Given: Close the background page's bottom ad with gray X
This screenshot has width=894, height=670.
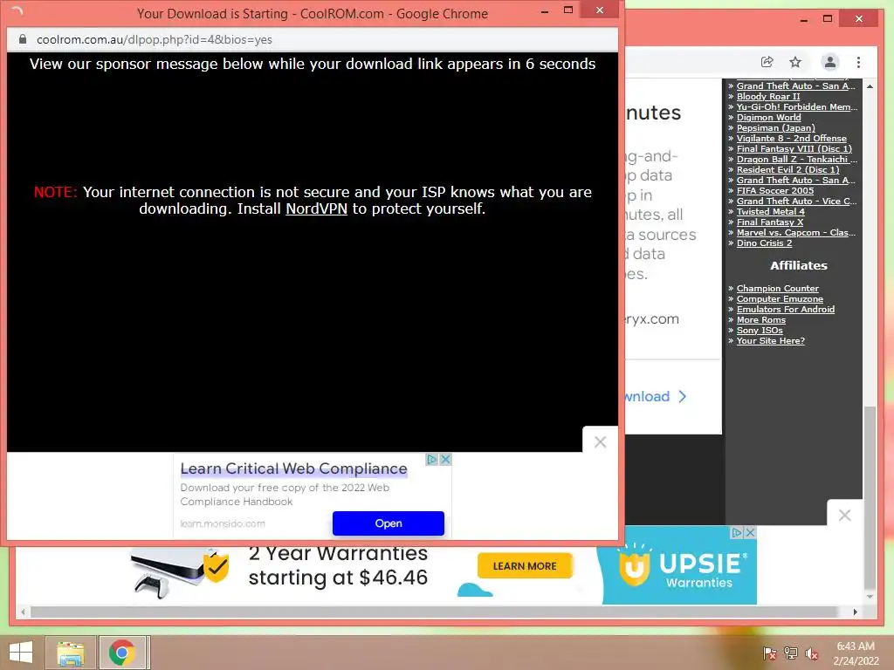Looking at the screenshot, I should [844, 515].
